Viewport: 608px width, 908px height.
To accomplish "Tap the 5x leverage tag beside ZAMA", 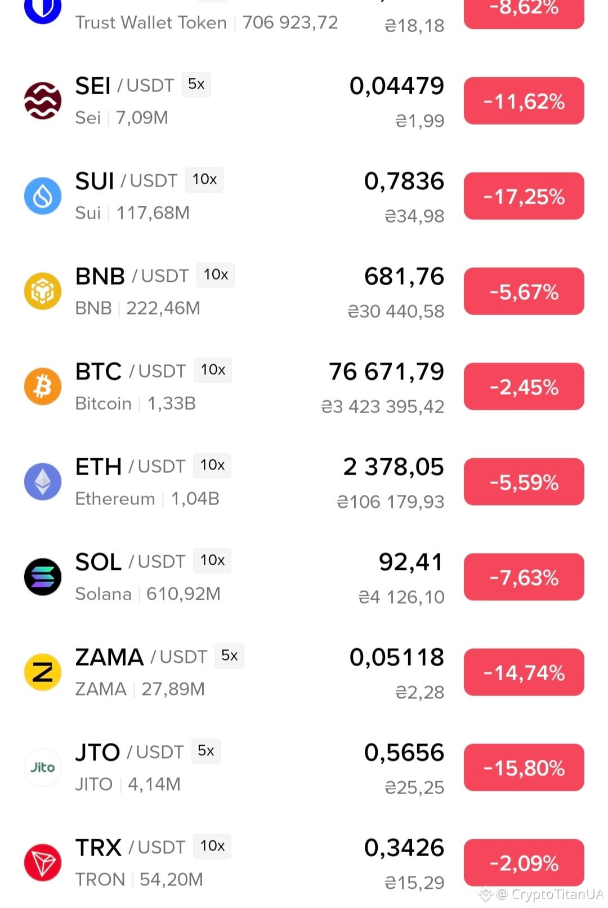I will click(x=230, y=656).
